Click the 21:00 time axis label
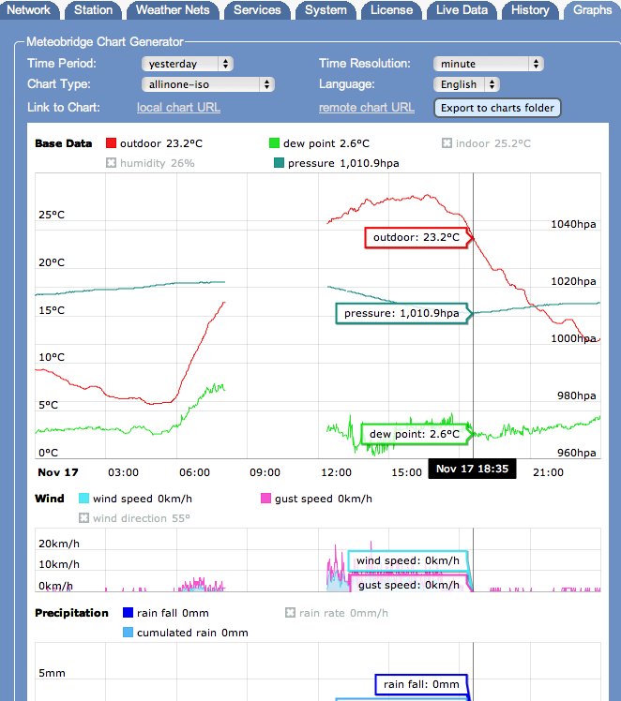The height and width of the screenshot is (701, 621). [548, 472]
